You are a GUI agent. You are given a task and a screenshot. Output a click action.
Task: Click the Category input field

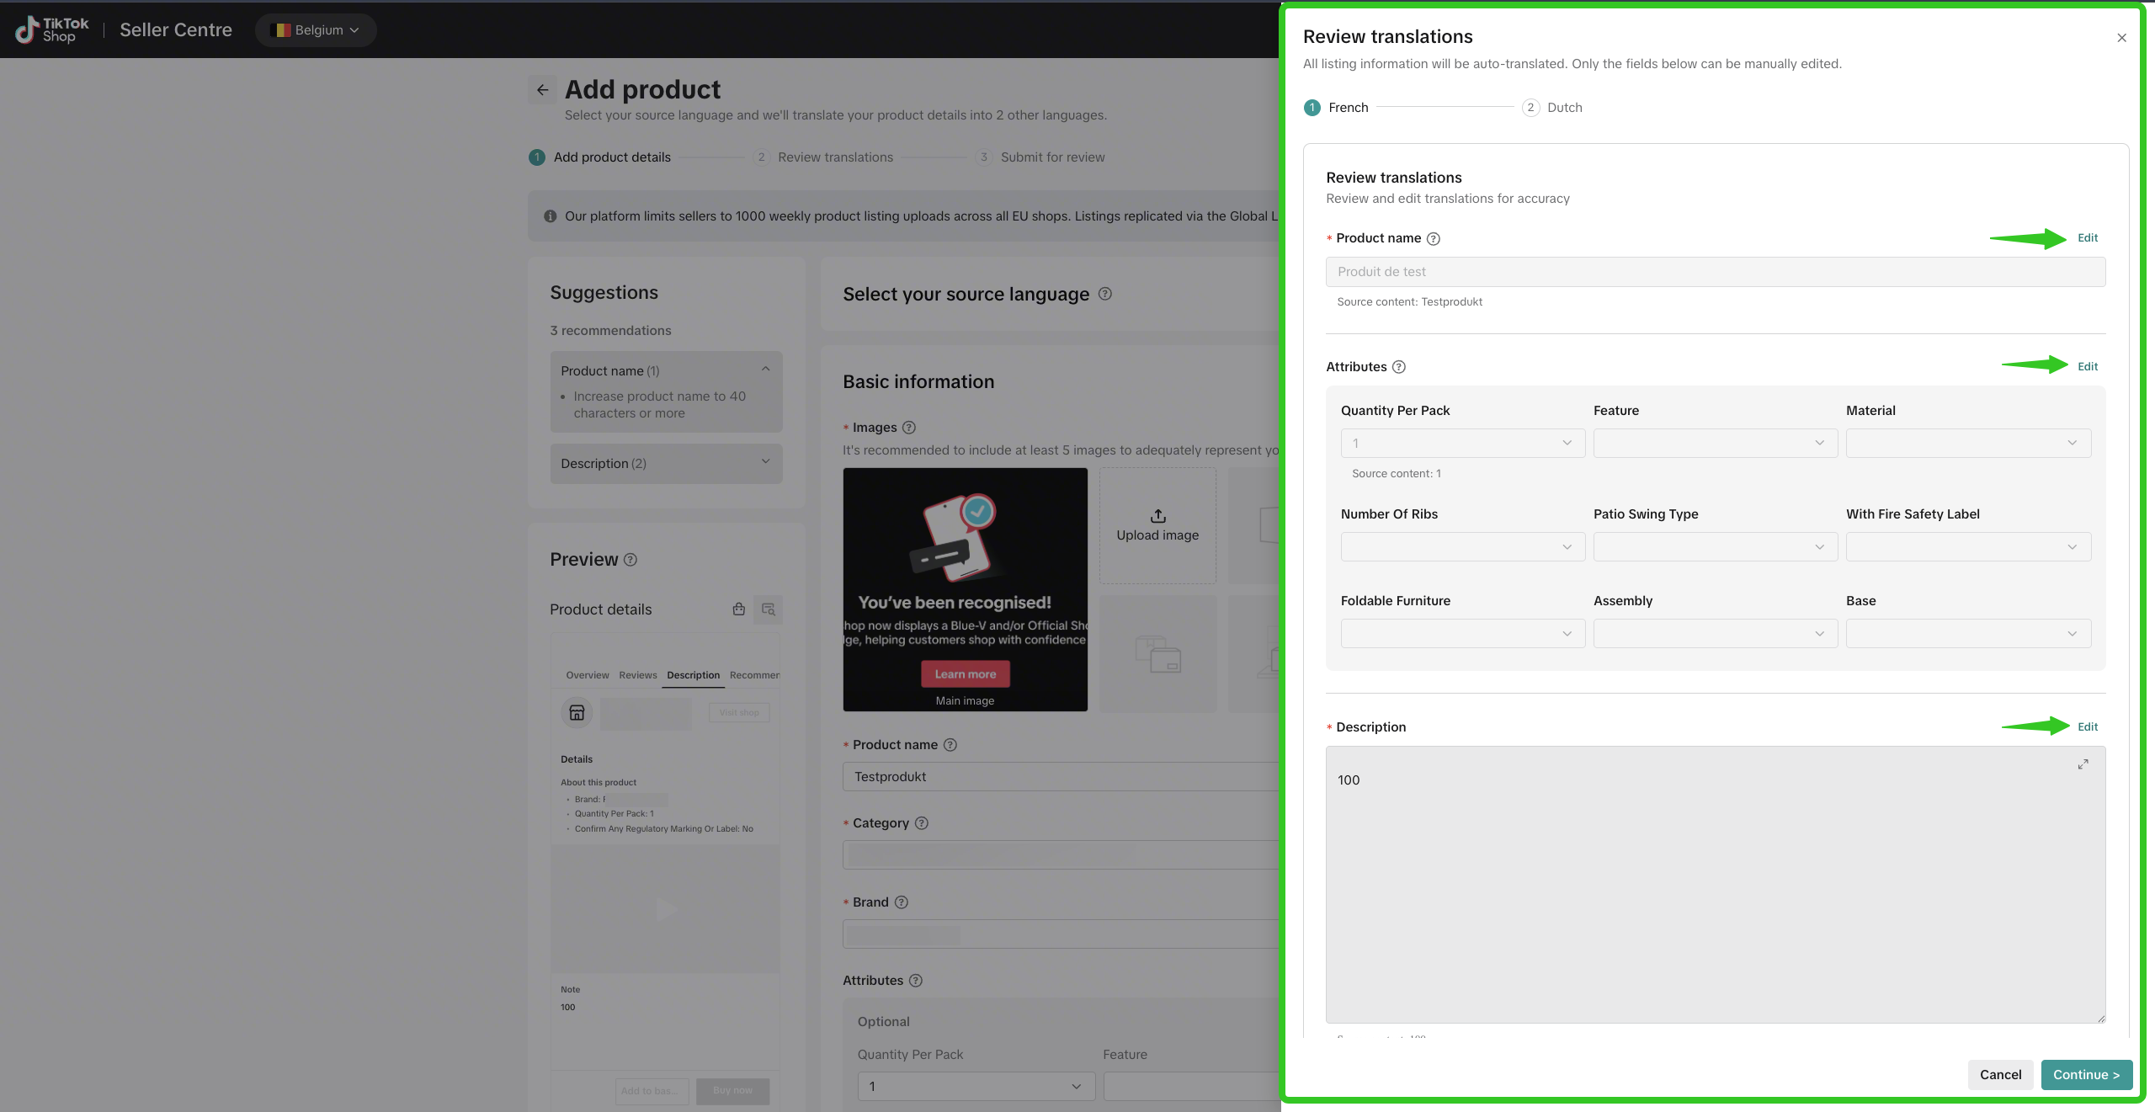(x=1062, y=854)
